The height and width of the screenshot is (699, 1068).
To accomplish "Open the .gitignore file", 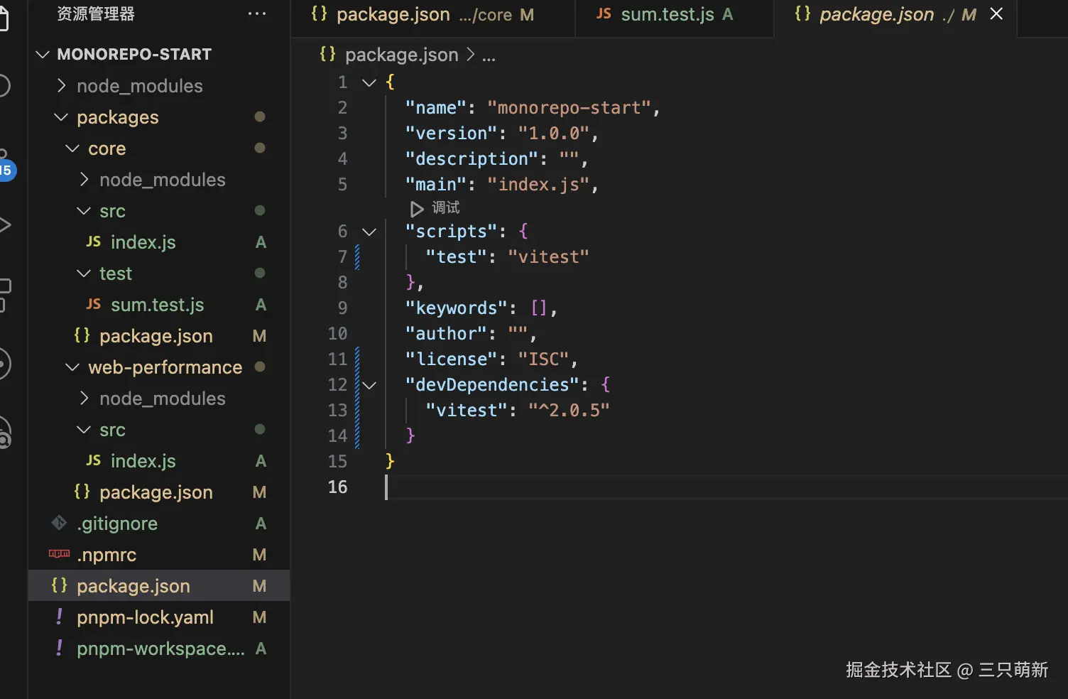I will (159, 524).
